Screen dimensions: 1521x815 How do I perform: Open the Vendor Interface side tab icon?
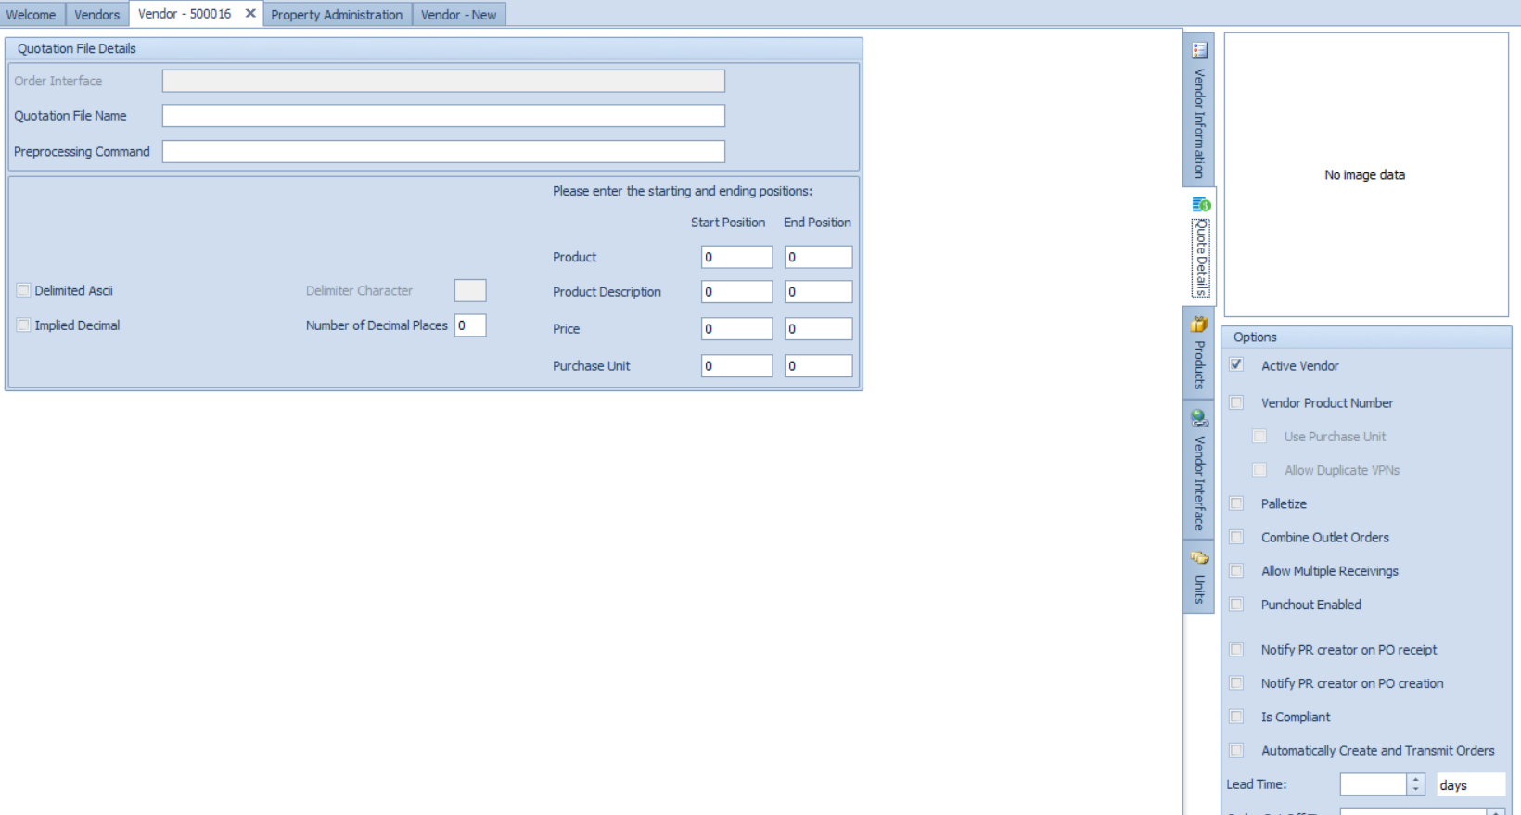(1199, 418)
